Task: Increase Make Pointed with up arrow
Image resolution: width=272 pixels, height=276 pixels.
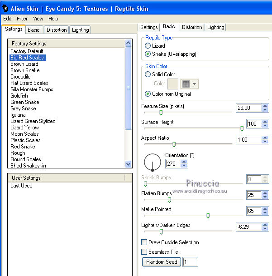Action: (x=265, y=209)
